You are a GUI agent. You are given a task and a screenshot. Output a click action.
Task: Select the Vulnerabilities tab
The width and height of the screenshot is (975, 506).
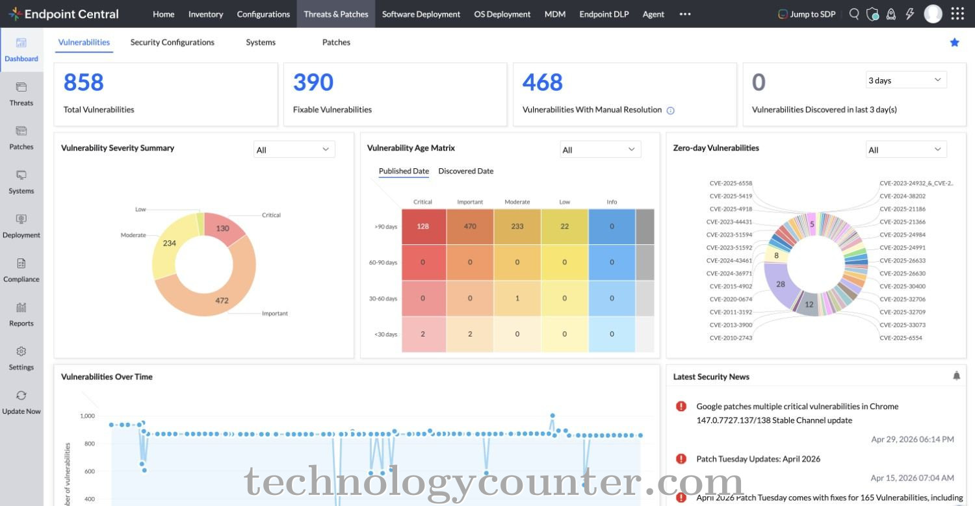click(84, 42)
